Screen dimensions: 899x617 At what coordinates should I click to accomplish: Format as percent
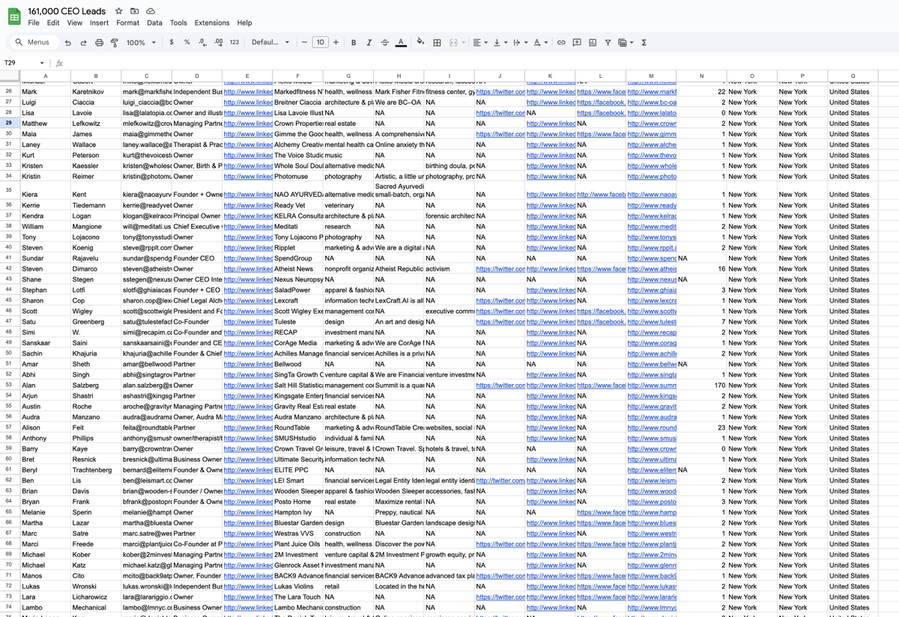187,43
